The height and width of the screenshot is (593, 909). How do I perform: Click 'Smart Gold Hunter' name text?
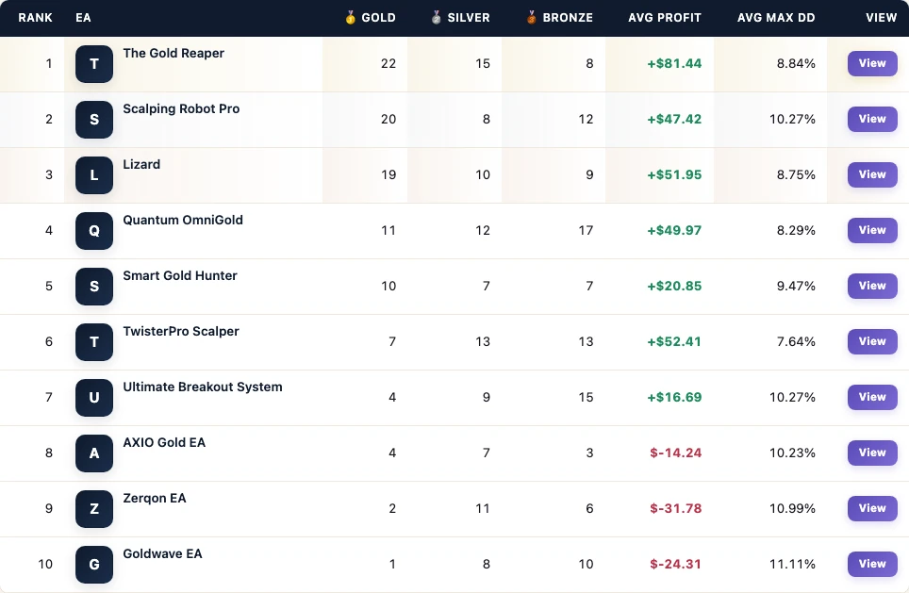tap(180, 276)
